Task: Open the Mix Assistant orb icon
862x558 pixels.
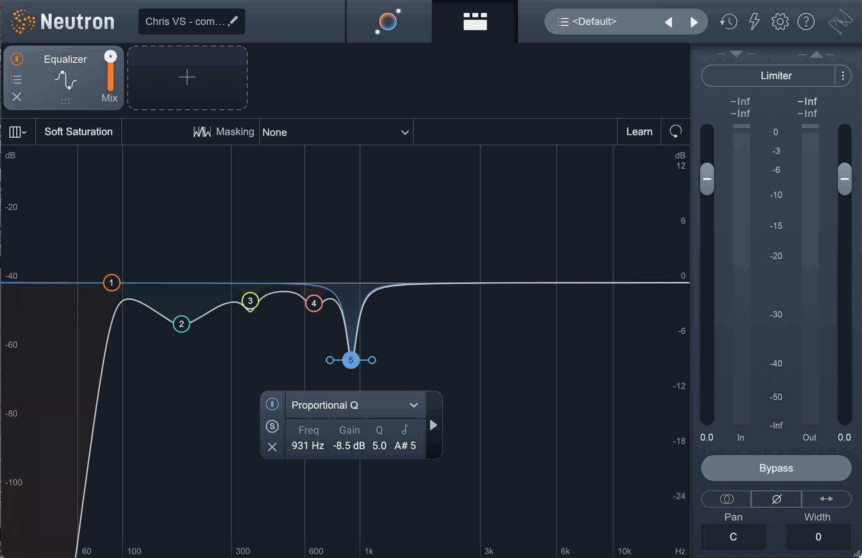Action: point(388,21)
